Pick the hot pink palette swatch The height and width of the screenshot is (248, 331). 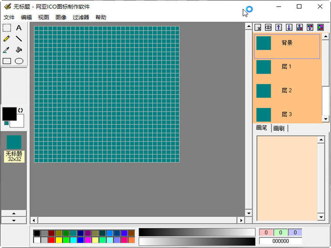[125, 240]
